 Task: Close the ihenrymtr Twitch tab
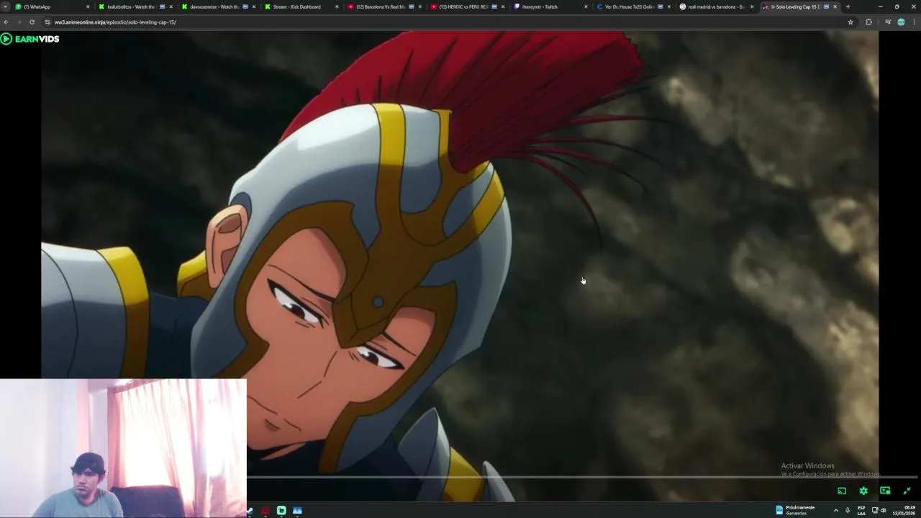pos(586,6)
